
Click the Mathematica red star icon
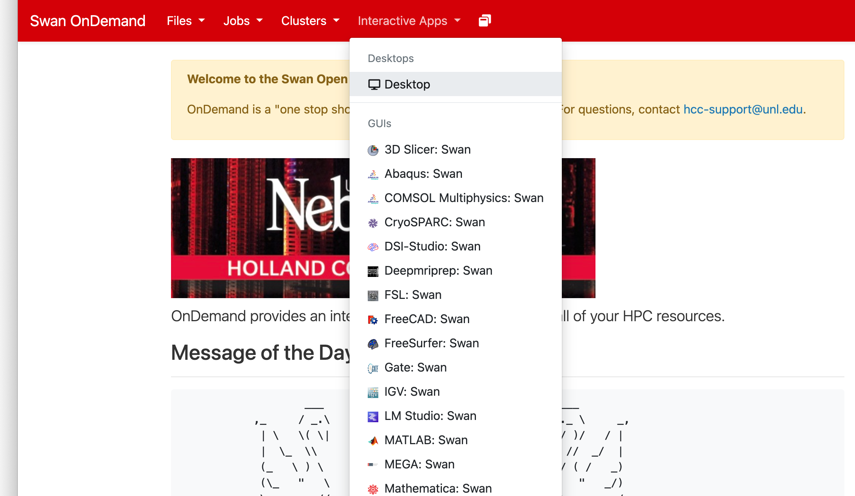click(373, 489)
